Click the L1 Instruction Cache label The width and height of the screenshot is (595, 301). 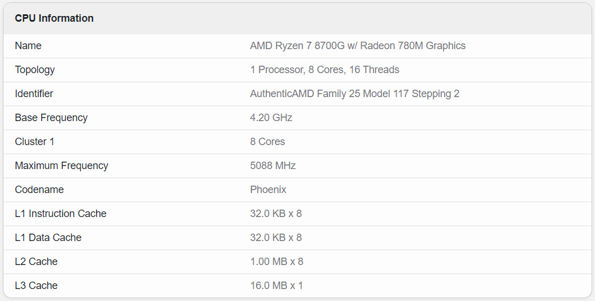[61, 214]
